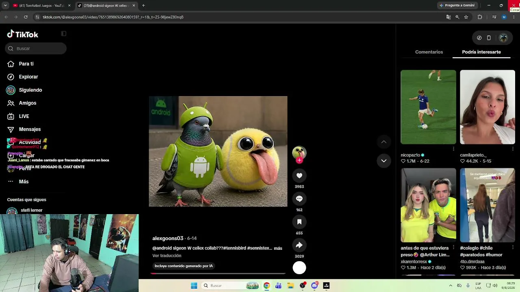Open site information icon in address bar
Viewport: 520px width, 292px height.
point(37,17)
